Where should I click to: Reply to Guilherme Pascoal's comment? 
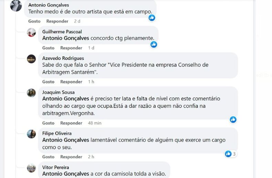(x=71, y=48)
